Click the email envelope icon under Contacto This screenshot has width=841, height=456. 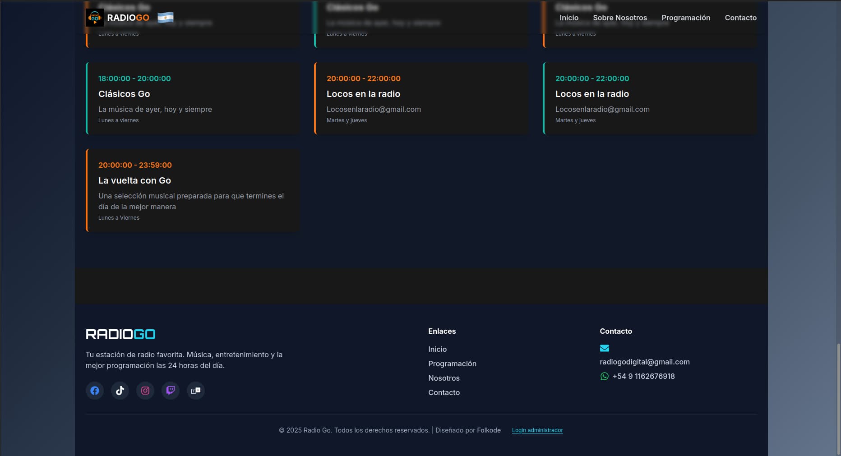604,348
